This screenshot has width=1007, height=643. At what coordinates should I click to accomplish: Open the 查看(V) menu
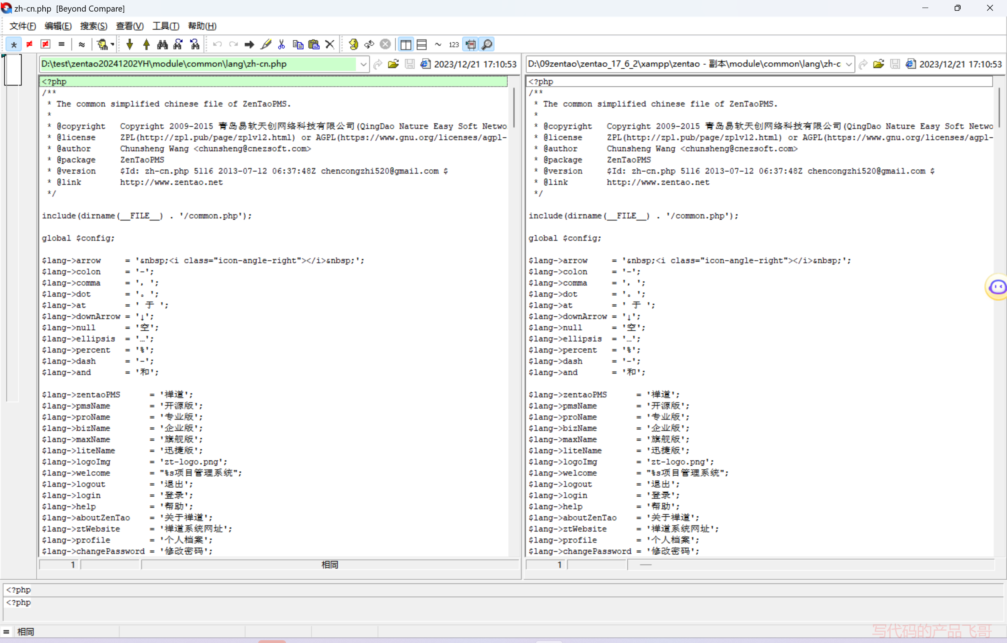point(129,26)
